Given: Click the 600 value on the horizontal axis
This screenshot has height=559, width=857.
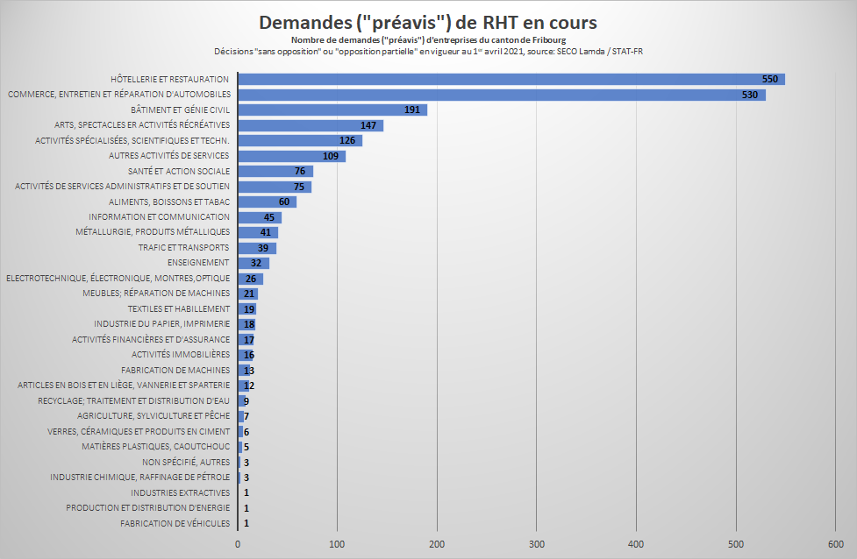Looking at the screenshot, I should pos(835,543).
